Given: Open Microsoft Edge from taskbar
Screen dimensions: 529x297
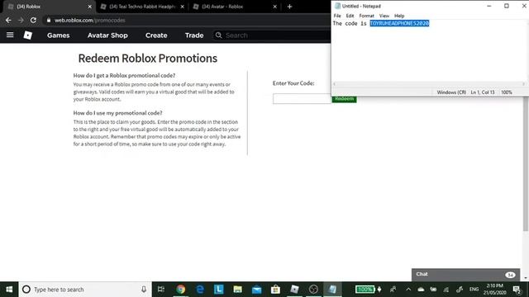Looking at the screenshot, I should [200, 290].
